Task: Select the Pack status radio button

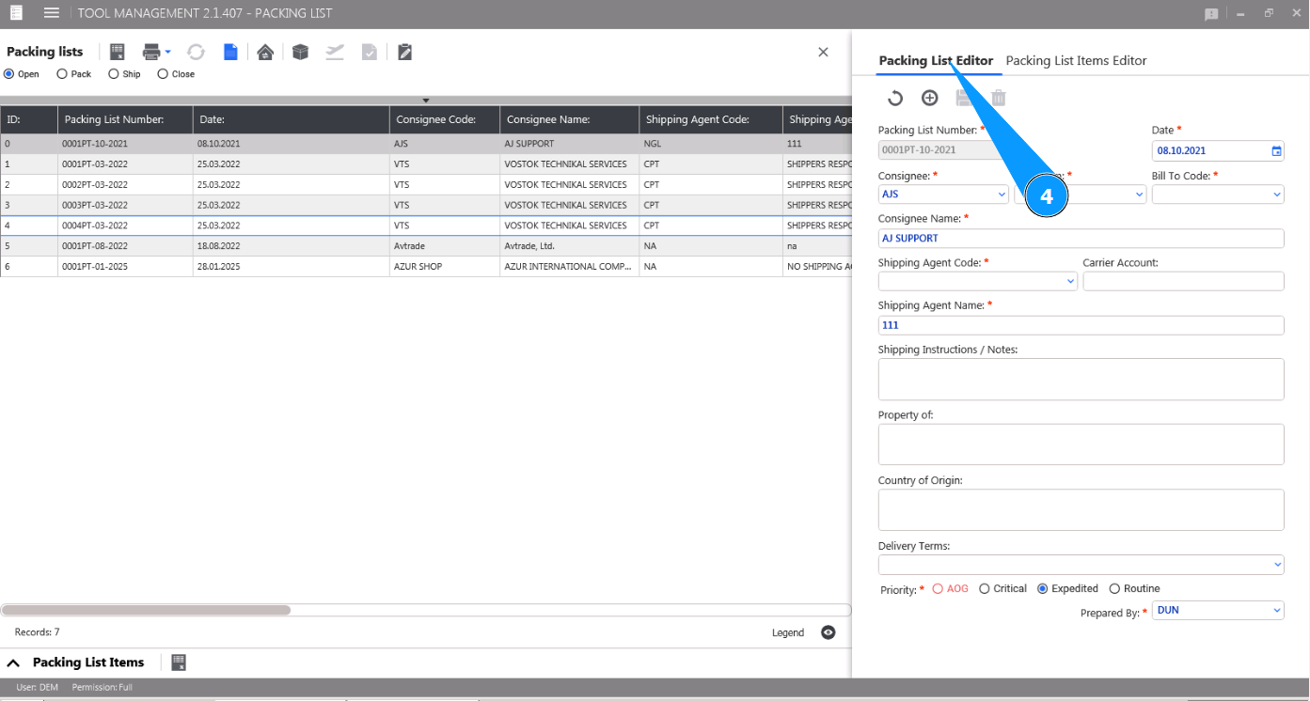Action: [62, 74]
